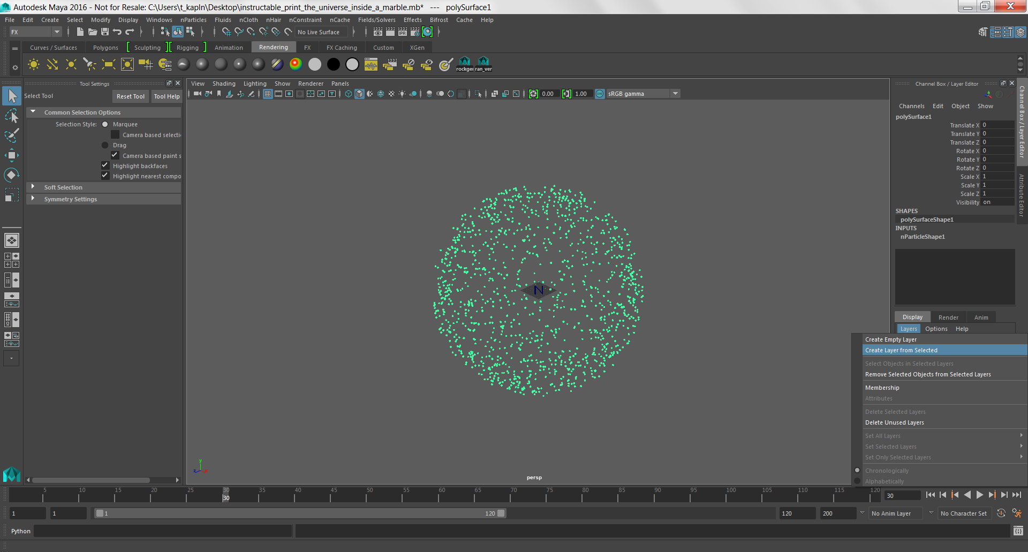Select the Rotate tool in the toolbox
Screen dimensions: 1028x552
click(12, 175)
